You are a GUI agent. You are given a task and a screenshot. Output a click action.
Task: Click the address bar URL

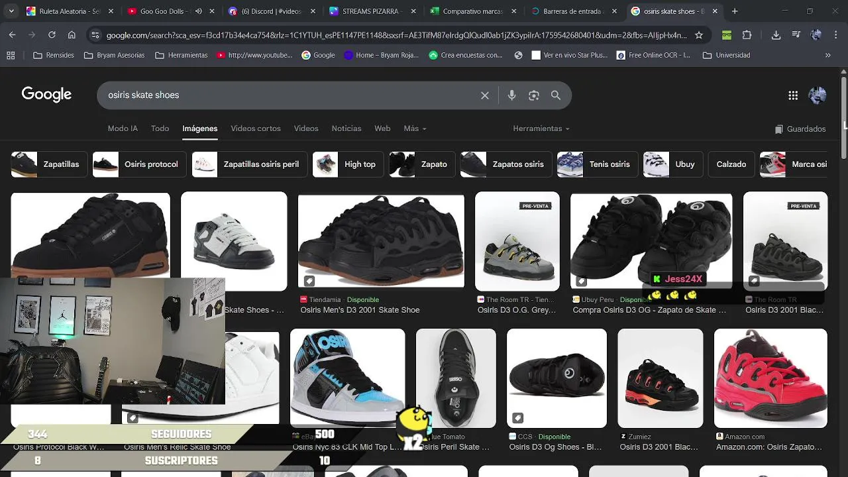click(396, 35)
